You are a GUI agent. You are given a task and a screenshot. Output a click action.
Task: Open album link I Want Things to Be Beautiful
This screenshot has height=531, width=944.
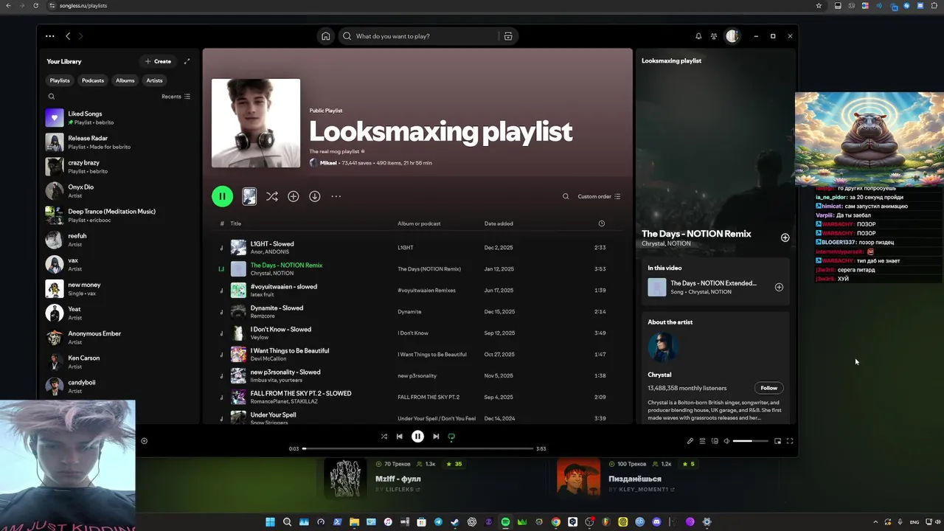[432, 355]
